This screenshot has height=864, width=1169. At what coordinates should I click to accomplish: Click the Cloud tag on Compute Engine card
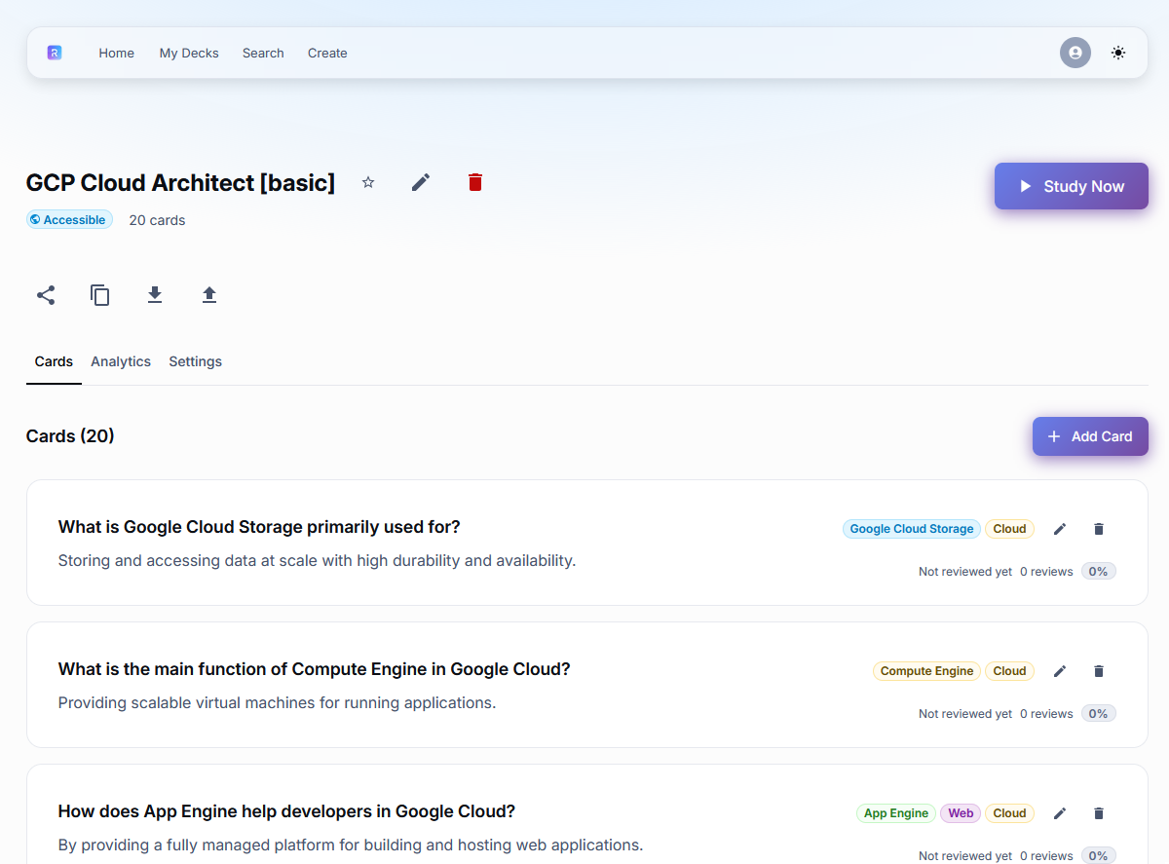click(x=1009, y=671)
